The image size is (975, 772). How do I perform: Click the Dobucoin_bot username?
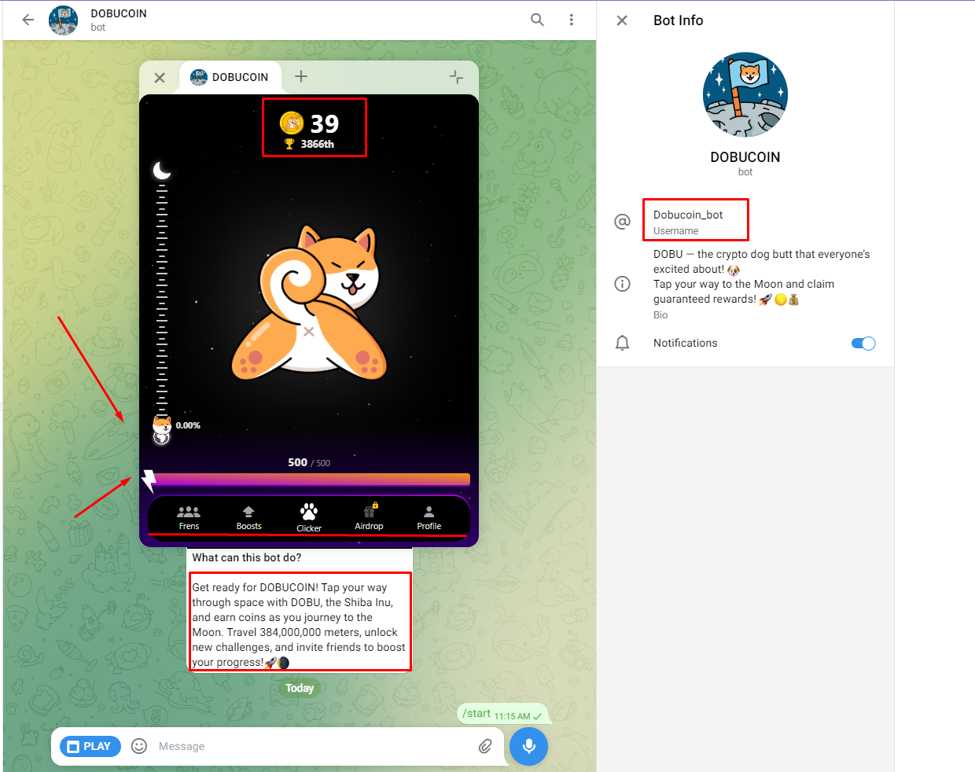(x=688, y=215)
